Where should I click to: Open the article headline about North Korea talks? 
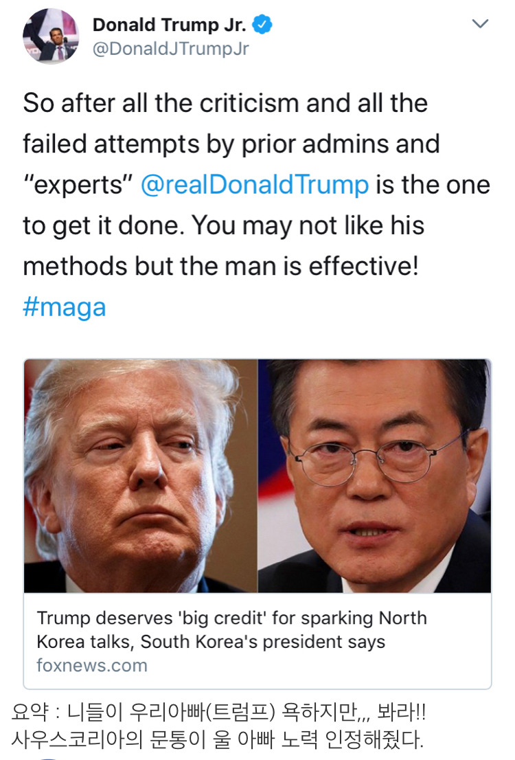[x=231, y=629]
